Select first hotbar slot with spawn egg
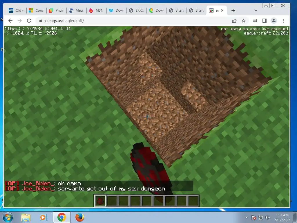The height and width of the screenshot is (223, 297). click(x=100, y=201)
